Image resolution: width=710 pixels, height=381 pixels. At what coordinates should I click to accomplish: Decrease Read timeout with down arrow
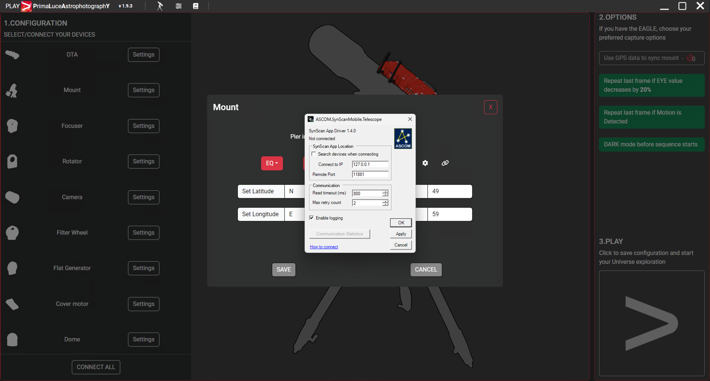385,195
